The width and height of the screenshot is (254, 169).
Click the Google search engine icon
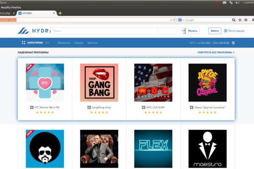pos(180,20)
